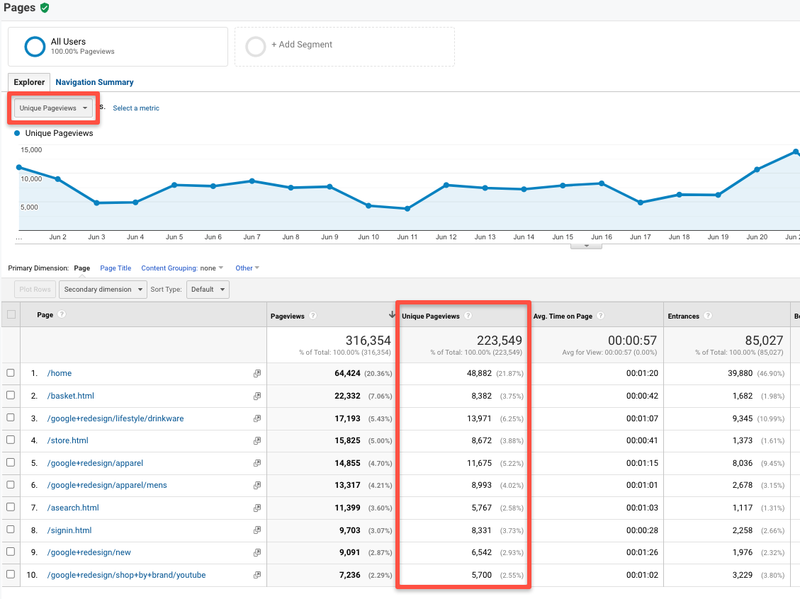Viewport: 800px width, 599px height.
Task: Click the page icon beside /signin.html
Action: coord(257,530)
